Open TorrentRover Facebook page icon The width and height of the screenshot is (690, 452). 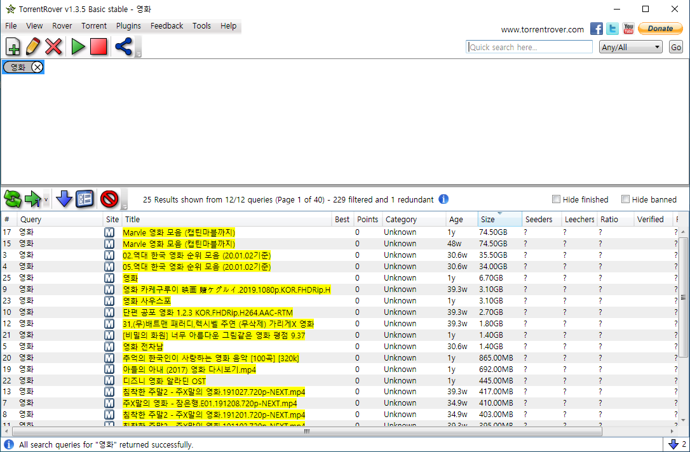596,29
